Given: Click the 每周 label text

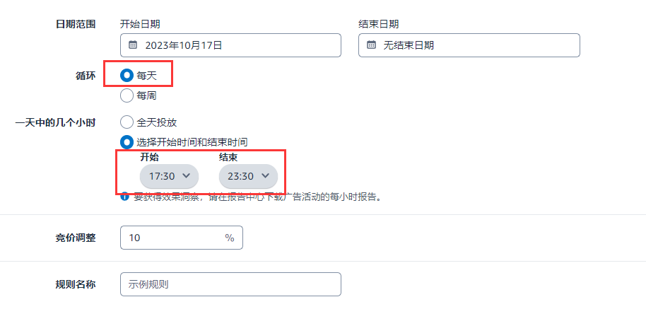Looking at the screenshot, I should pyautogui.click(x=147, y=95).
